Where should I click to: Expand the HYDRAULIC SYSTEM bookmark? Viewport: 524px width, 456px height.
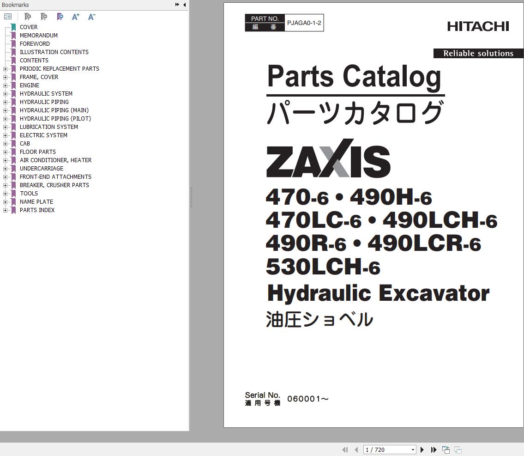pyautogui.click(x=5, y=94)
